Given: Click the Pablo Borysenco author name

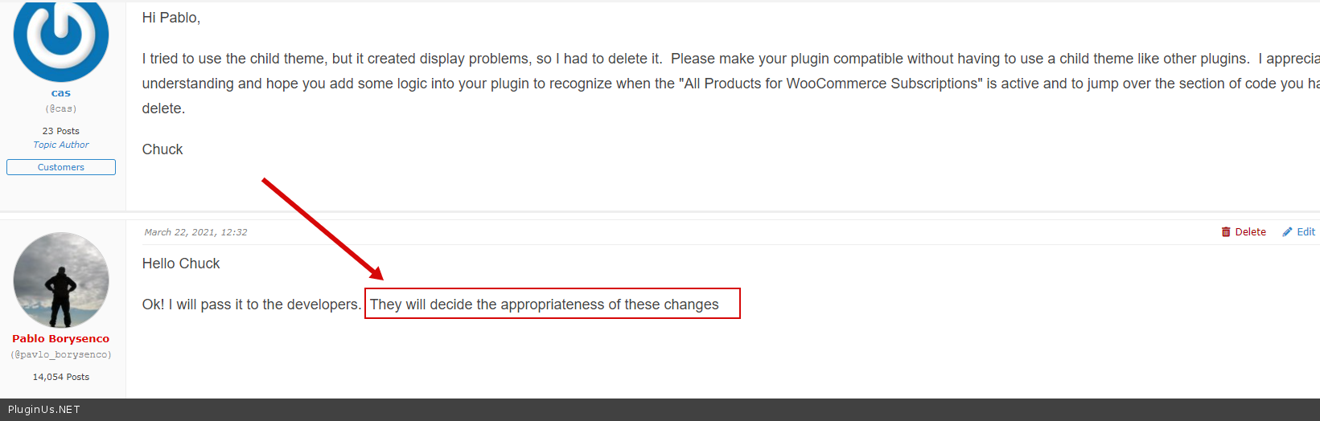Looking at the screenshot, I should point(61,339).
